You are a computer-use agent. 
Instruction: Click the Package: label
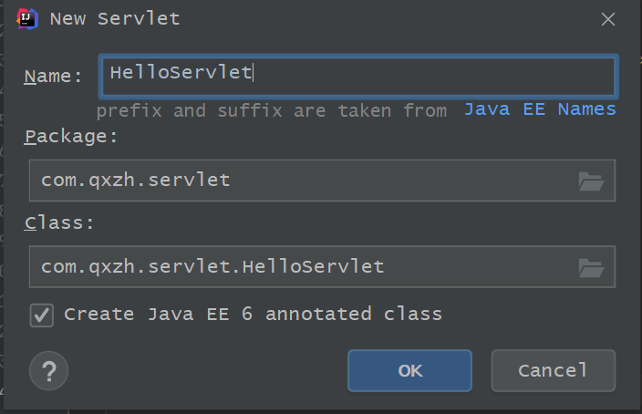coord(71,136)
